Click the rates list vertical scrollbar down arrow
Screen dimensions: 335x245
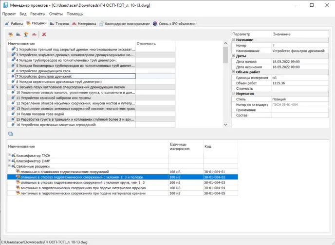pos(225,125)
